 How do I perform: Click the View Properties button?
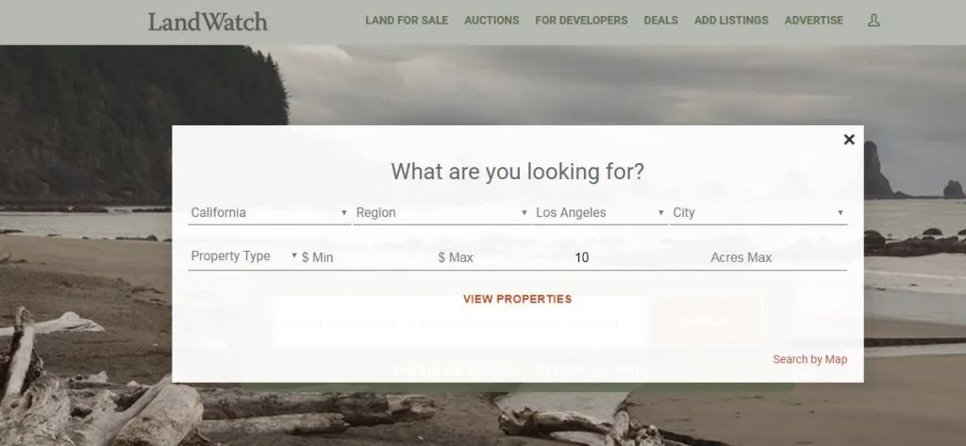(518, 299)
